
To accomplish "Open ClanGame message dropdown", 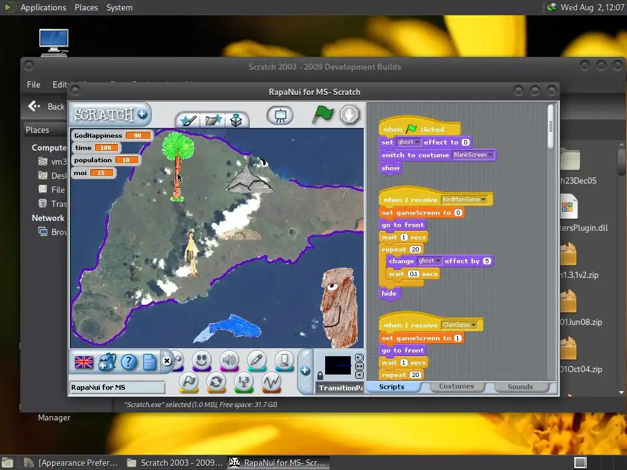I will point(459,325).
